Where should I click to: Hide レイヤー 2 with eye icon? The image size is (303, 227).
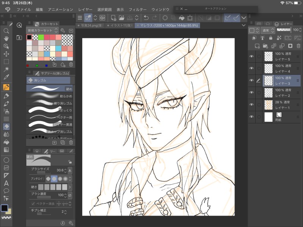pos(251,92)
